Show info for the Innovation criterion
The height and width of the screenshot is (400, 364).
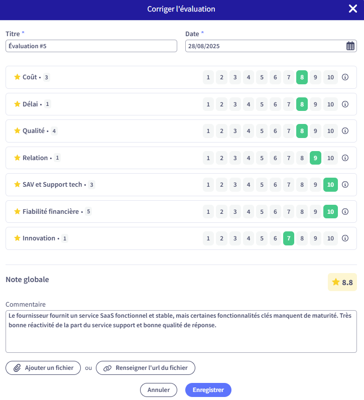coord(345,238)
